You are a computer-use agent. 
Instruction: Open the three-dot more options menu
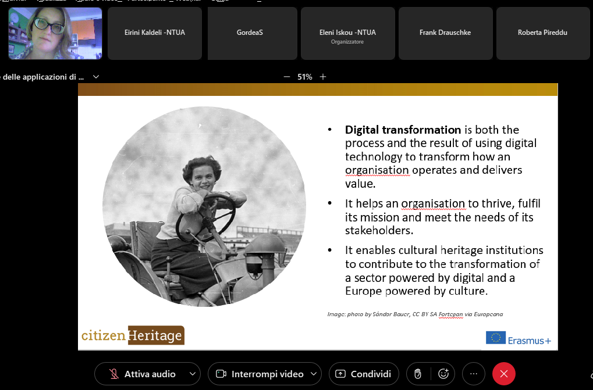(474, 374)
